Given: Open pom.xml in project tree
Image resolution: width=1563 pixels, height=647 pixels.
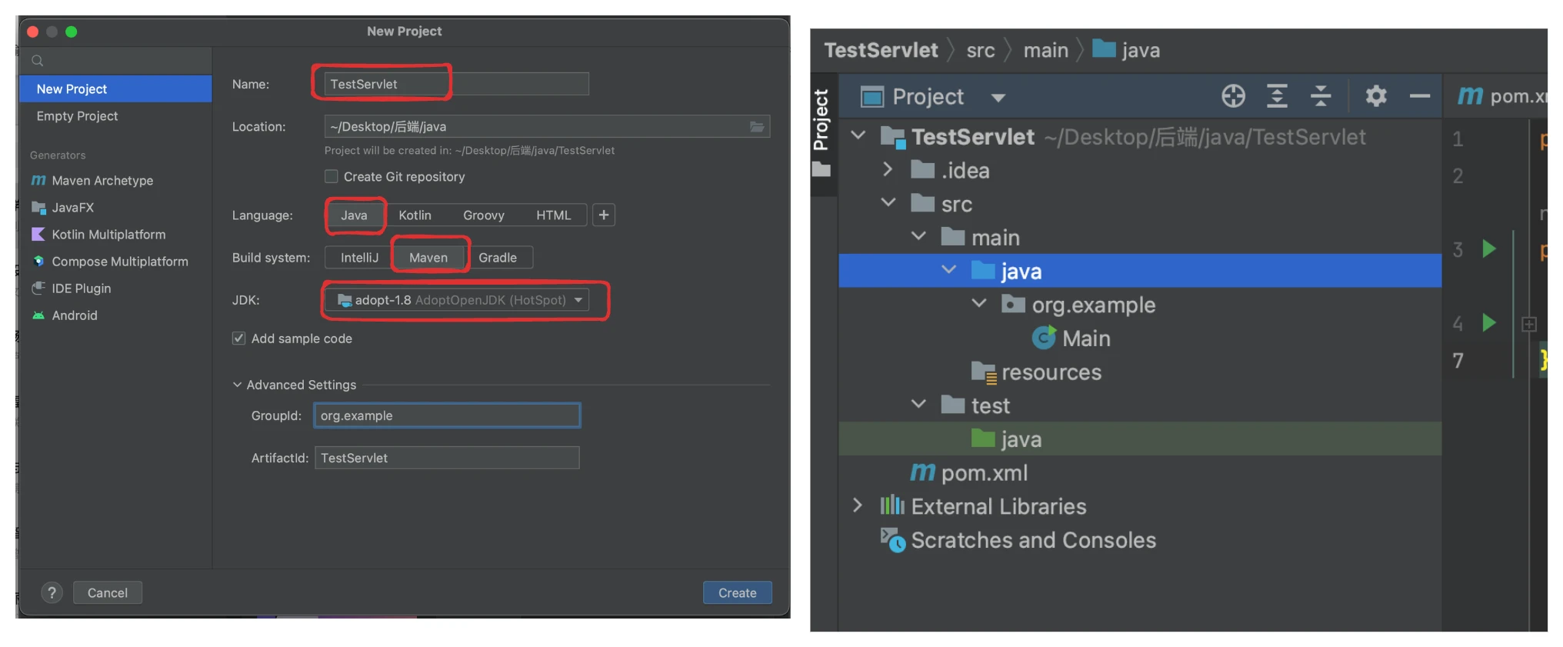Looking at the screenshot, I should coord(969,472).
